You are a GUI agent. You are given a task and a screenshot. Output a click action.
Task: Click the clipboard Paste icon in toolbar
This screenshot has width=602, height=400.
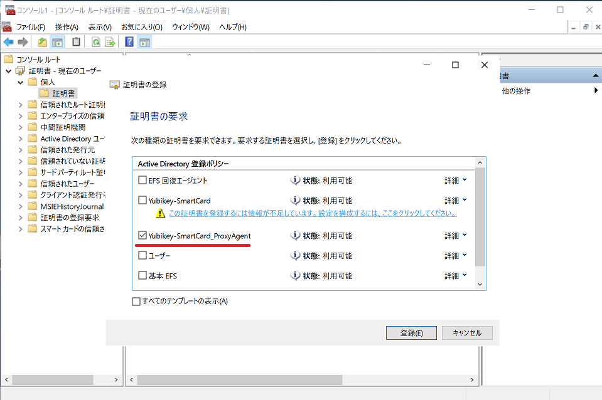point(76,42)
